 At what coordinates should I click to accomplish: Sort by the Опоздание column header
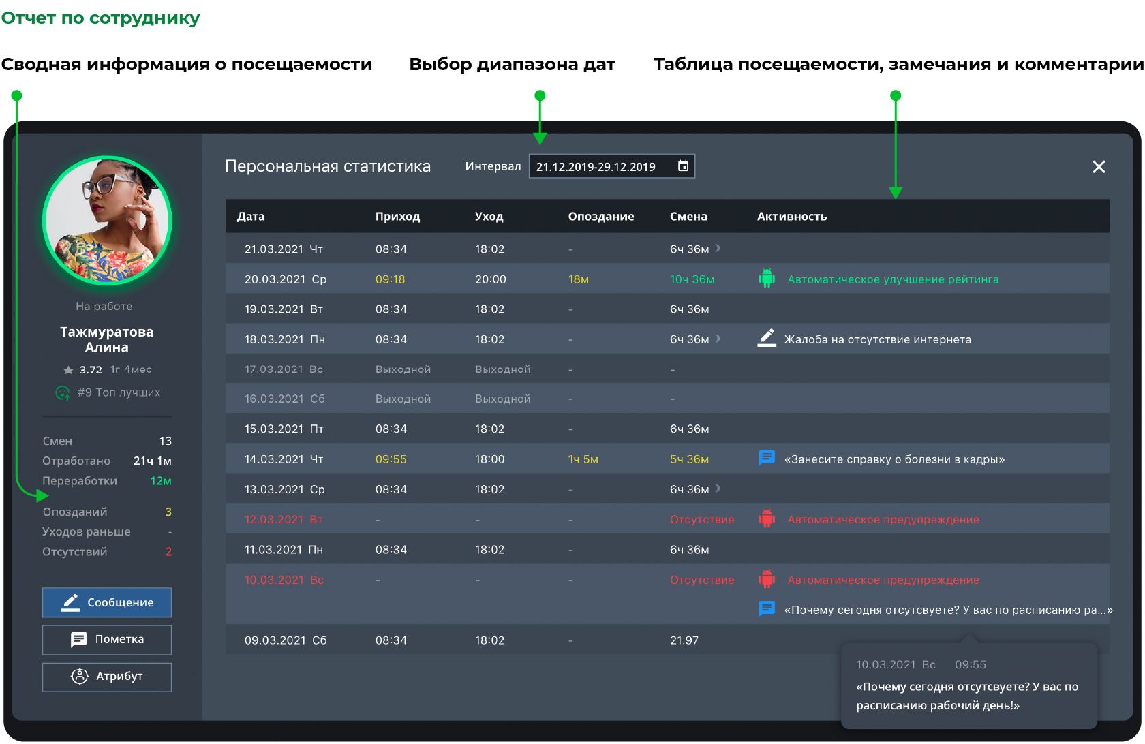(x=601, y=217)
